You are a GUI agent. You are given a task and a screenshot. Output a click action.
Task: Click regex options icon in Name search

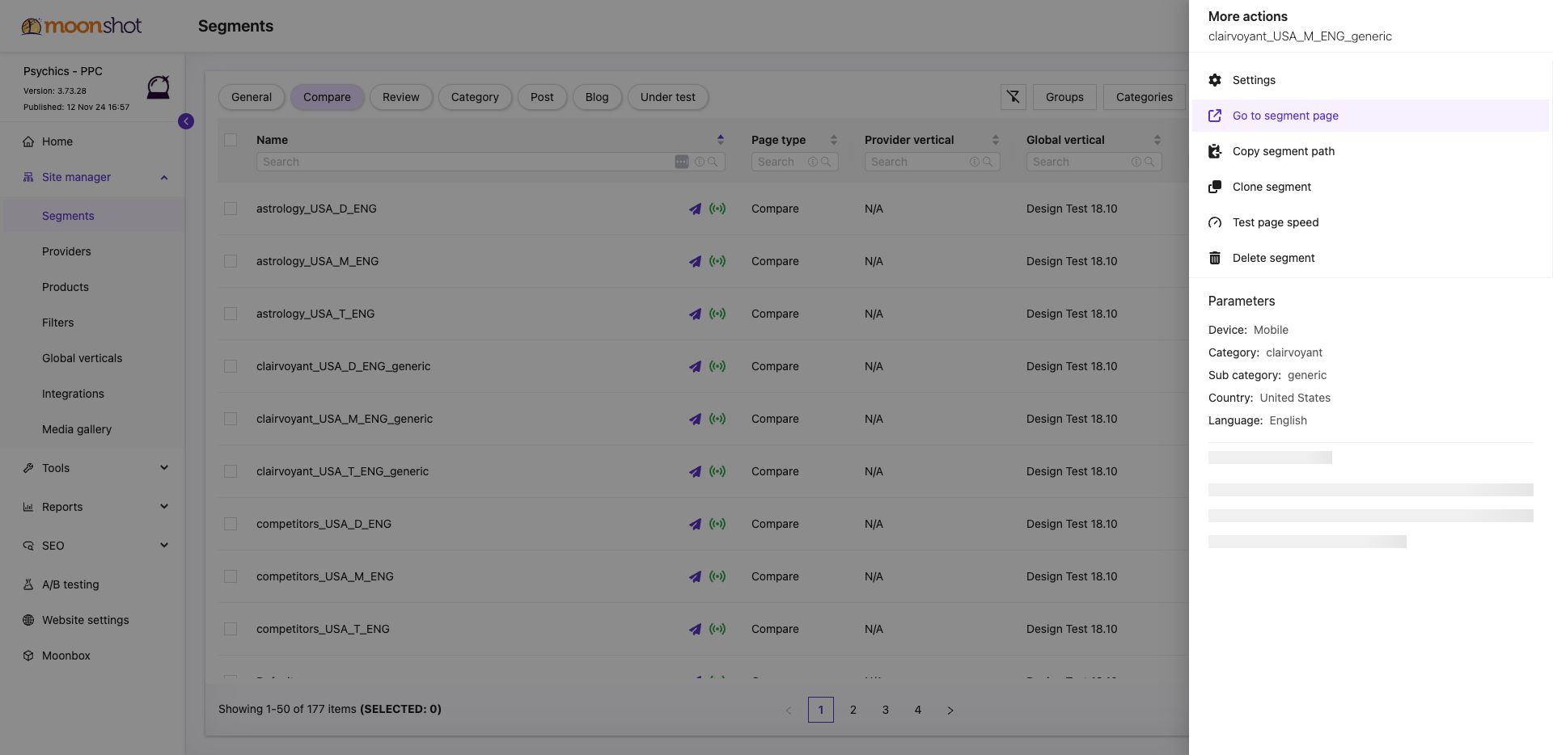tap(682, 162)
